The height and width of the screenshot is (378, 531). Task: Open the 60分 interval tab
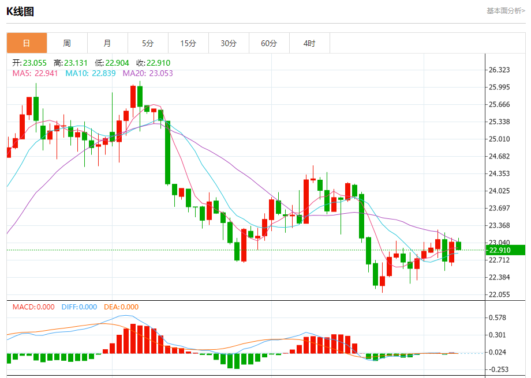click(x=269, y=43)
